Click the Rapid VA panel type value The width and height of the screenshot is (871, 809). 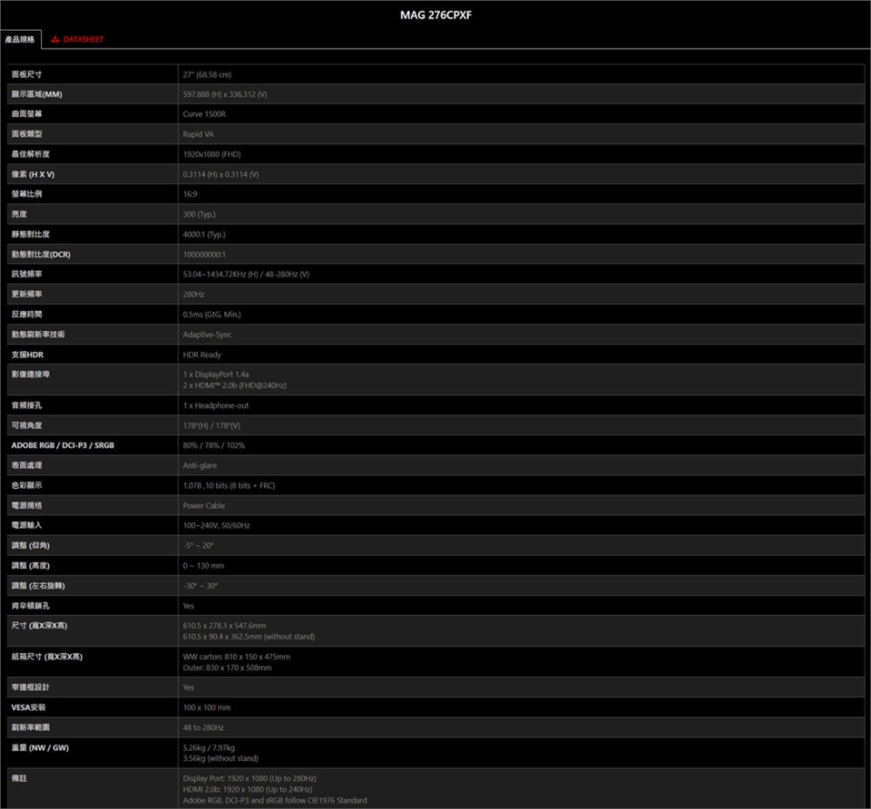199,134
